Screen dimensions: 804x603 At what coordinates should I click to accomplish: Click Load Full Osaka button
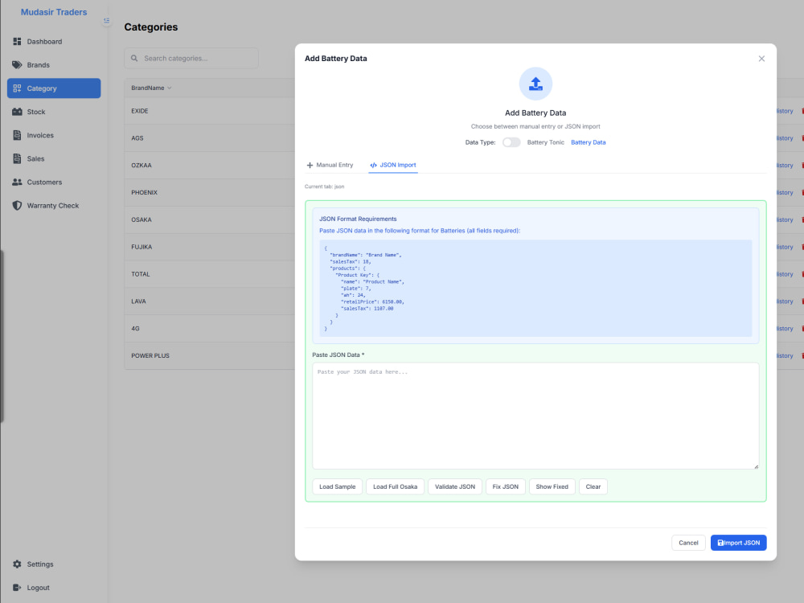(x=396, y=486)
